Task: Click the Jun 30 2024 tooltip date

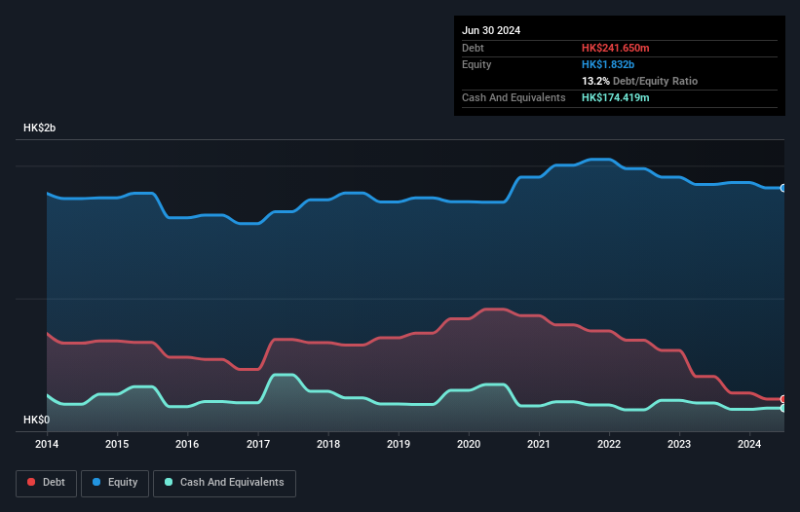Action: pos(491,30)
